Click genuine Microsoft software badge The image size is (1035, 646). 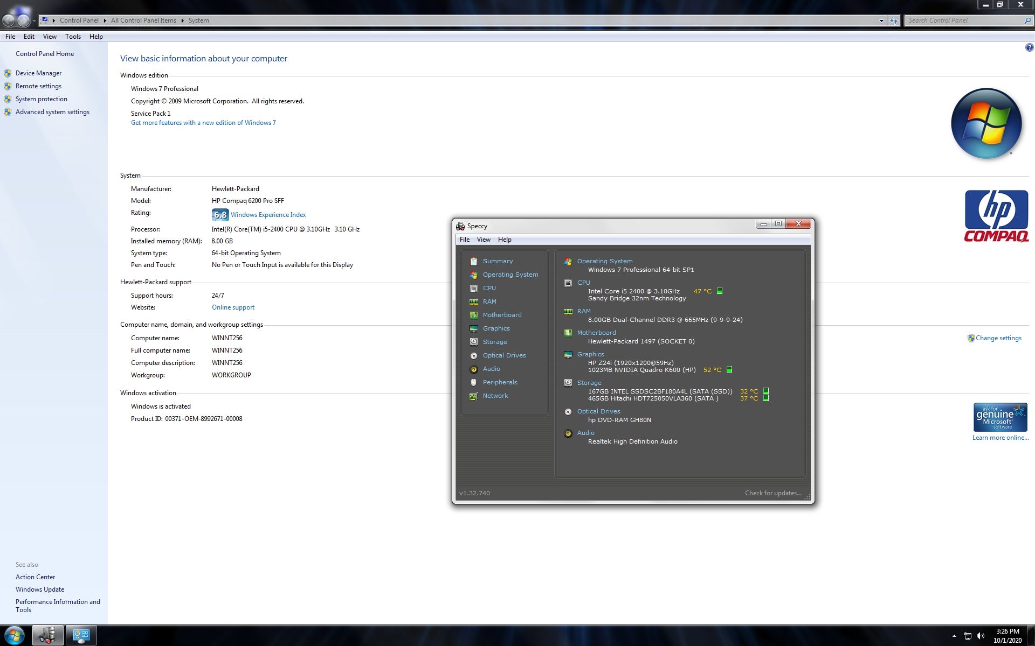[1000, 417]
